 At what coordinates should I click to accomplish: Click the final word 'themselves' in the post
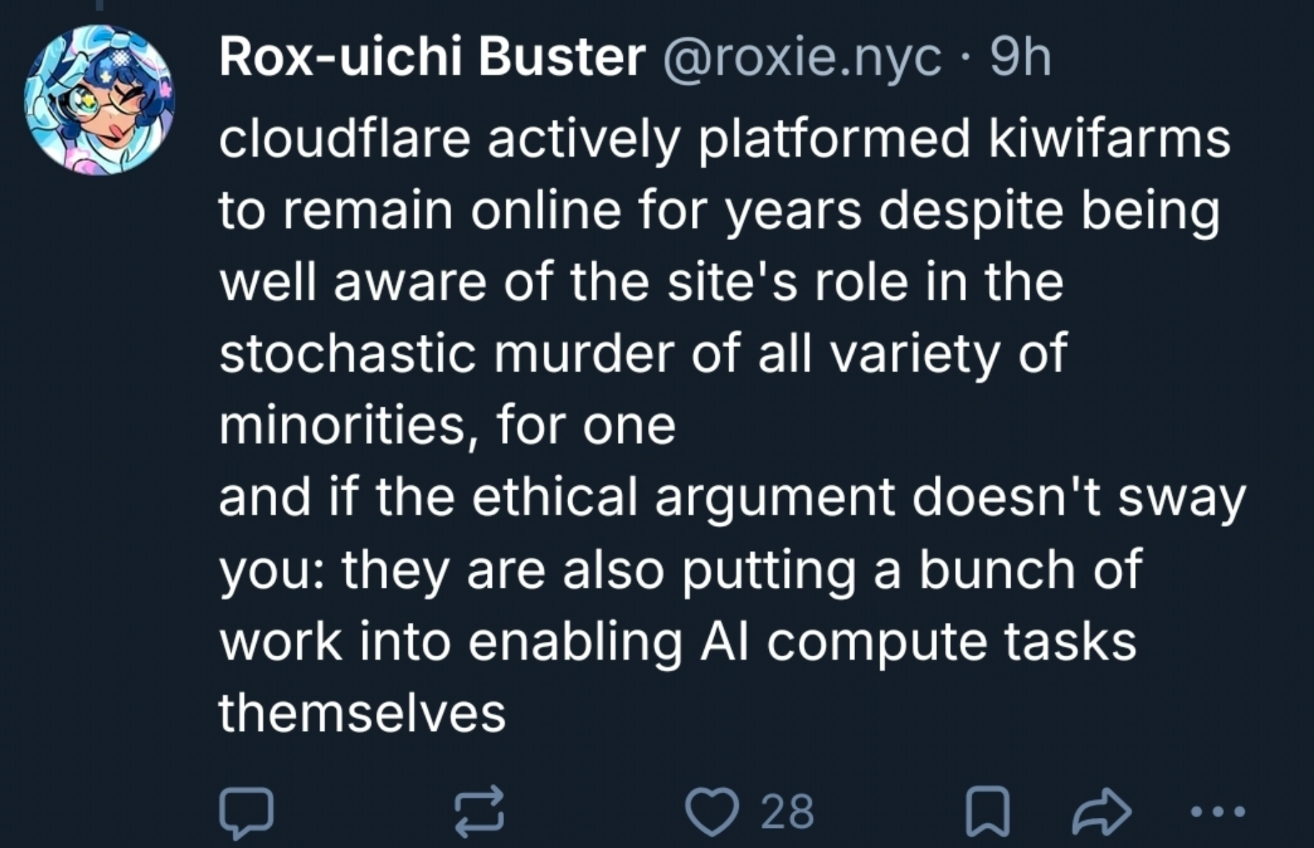pyautogui.click(x=362, y=713)
